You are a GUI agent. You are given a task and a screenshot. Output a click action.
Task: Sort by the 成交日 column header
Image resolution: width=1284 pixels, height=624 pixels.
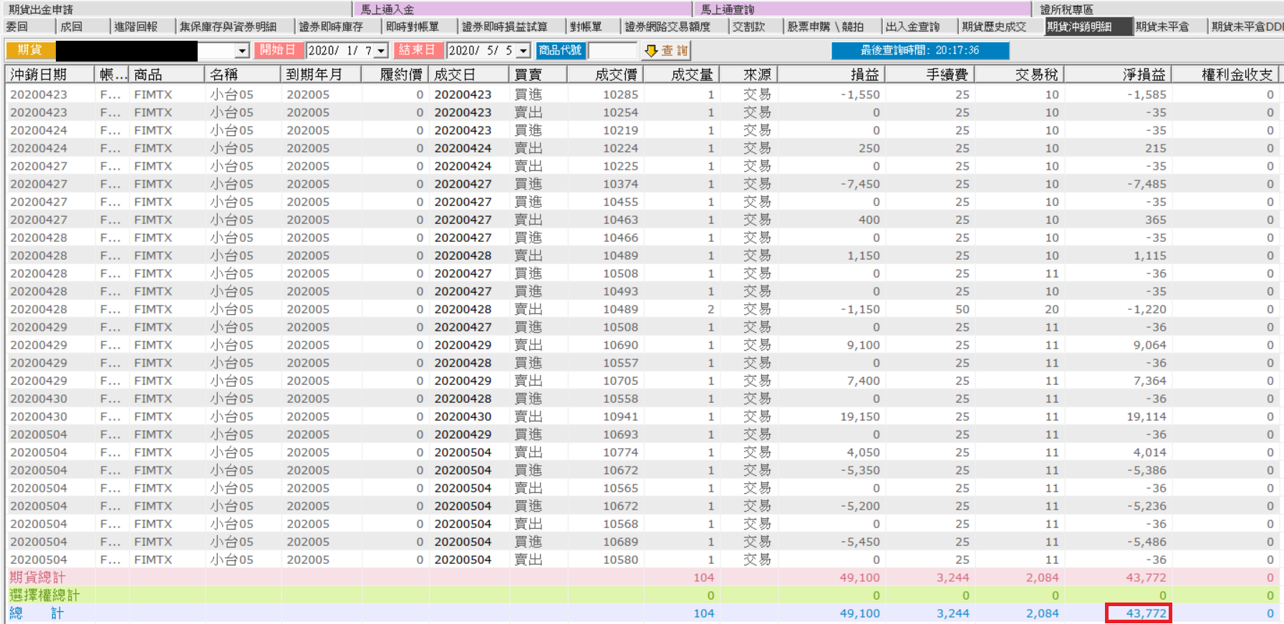pos(469,74)
